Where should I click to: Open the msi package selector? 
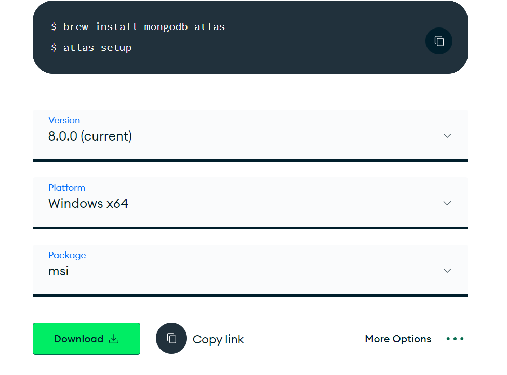coord(59,271)
